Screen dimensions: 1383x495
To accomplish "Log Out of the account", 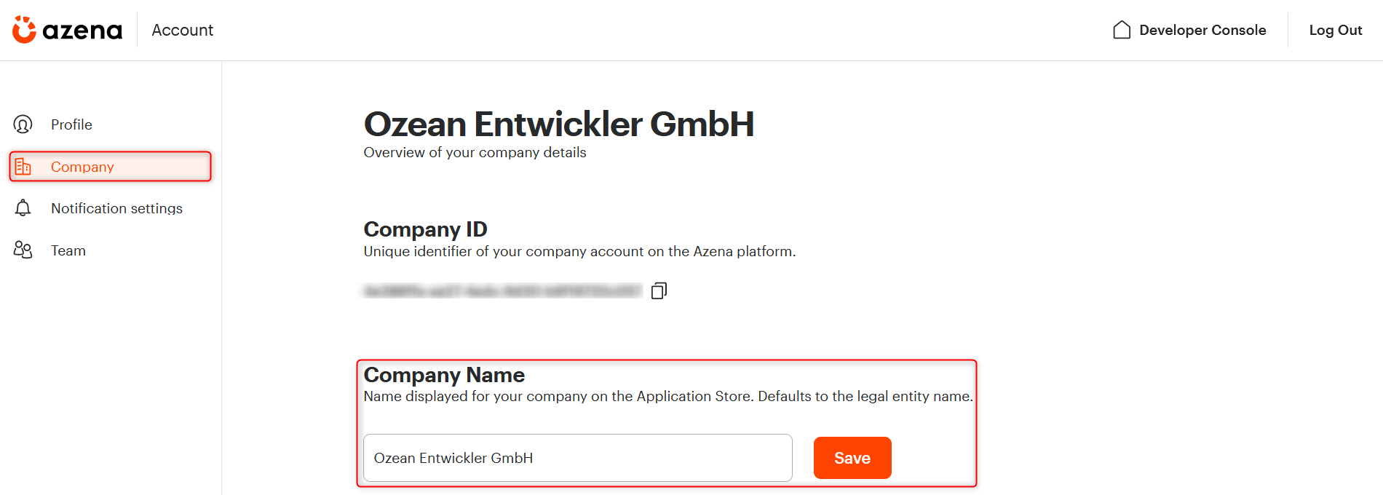I will coord(1336,30).
